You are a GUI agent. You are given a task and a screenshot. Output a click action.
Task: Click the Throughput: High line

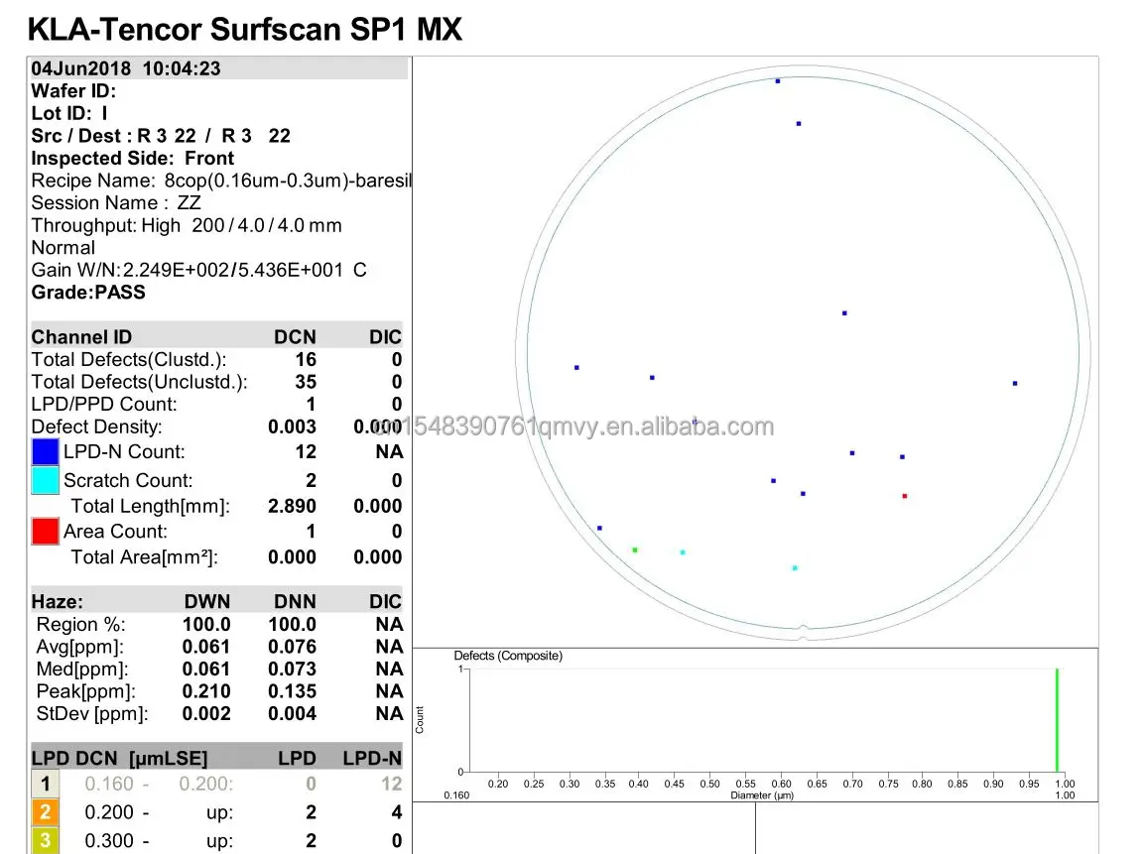tap(187, 225)
